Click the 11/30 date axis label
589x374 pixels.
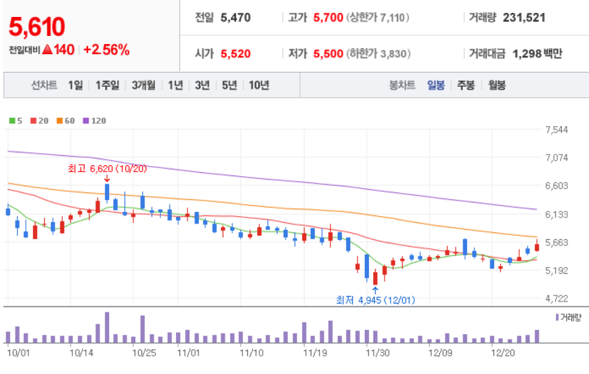pos(378,353)
